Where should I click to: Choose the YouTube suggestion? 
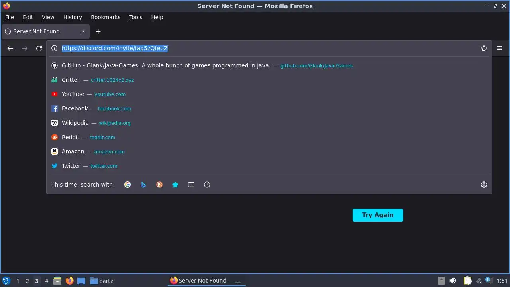(x=270, y=94)
